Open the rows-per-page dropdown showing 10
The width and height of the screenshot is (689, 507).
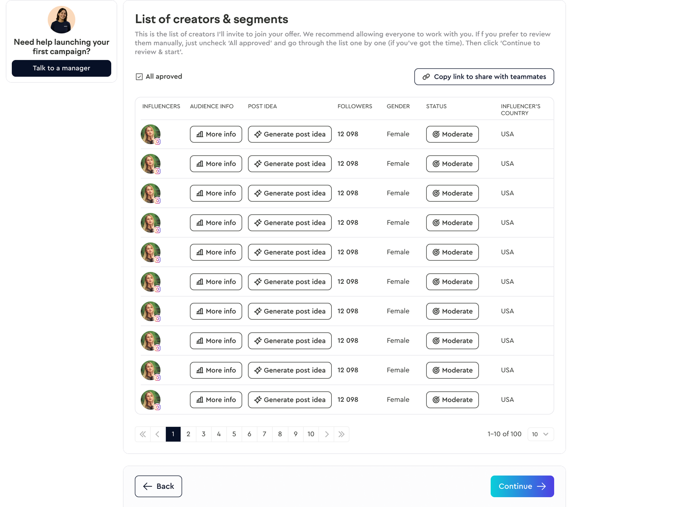click(540, 434)
